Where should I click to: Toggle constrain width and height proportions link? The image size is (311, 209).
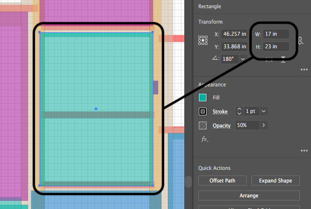(300, 41)
